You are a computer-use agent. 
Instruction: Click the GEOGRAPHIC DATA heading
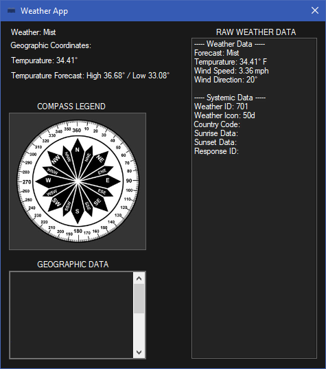click(73, 265)
